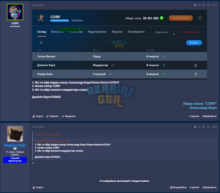Click the red Залишити клан button
Screen dimensions: 220x193
[191, 32]
